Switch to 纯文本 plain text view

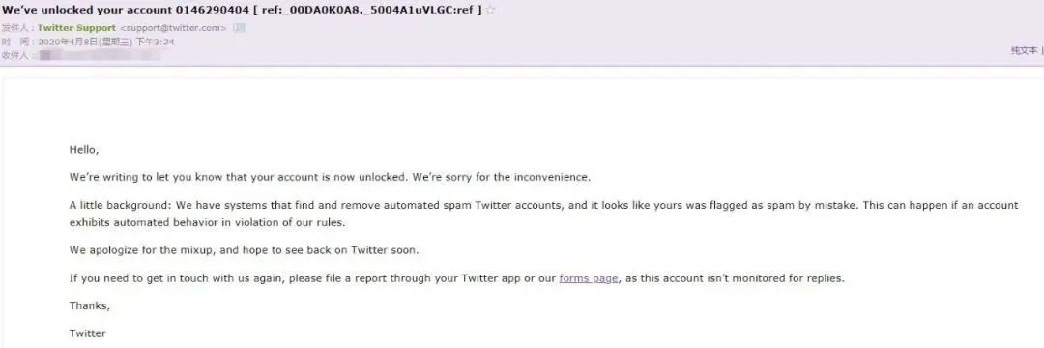point(1024,50)
